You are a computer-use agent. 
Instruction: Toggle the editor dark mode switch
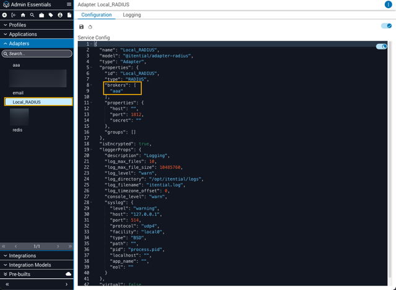pos(381,46)
